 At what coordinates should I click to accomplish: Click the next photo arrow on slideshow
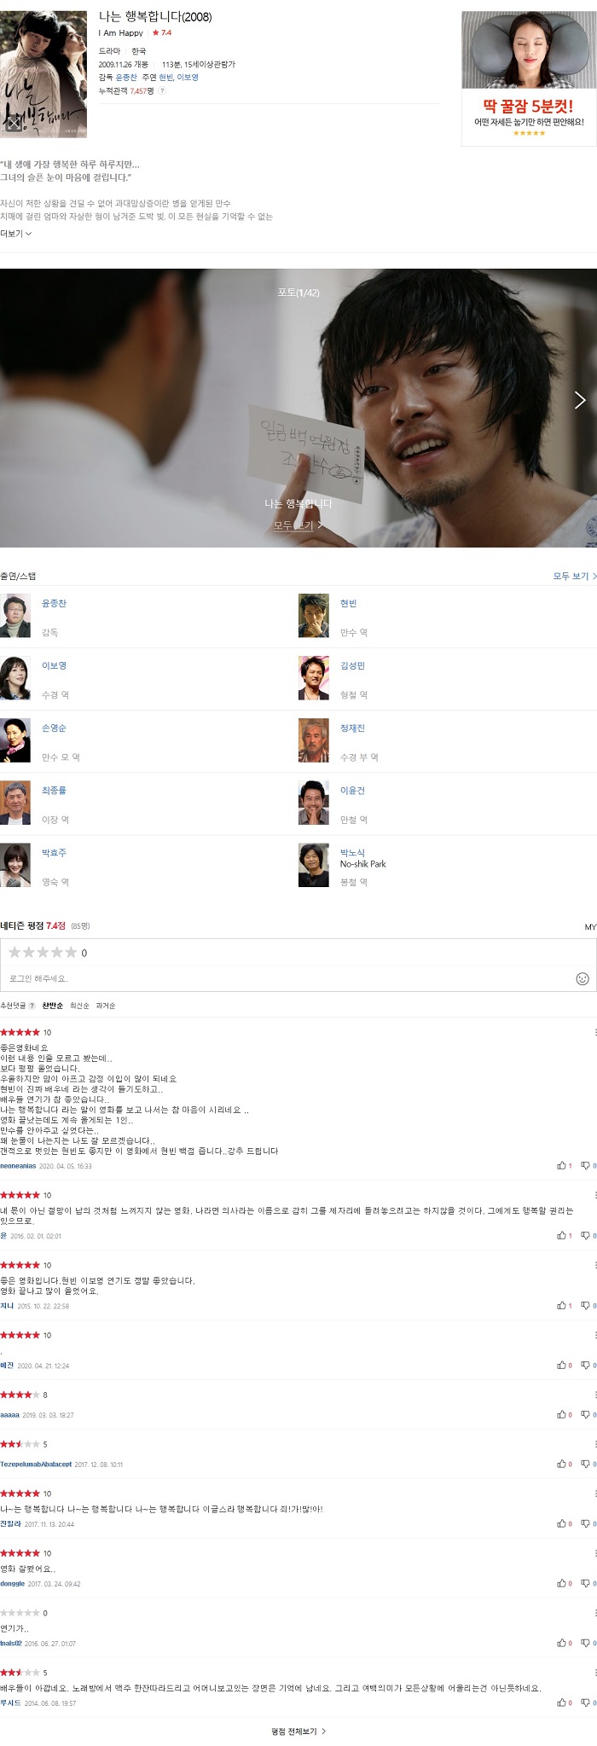[x=580, y=400]
